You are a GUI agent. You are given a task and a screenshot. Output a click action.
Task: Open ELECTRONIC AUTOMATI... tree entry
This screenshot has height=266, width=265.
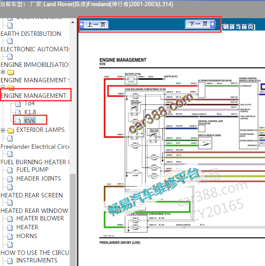coord(35,49)
